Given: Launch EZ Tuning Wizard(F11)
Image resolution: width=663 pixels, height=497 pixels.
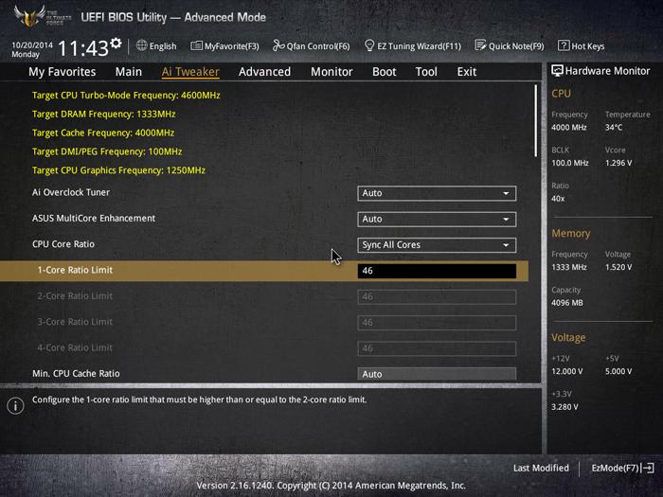Looking at the screenshot, I should click(413, 45).
